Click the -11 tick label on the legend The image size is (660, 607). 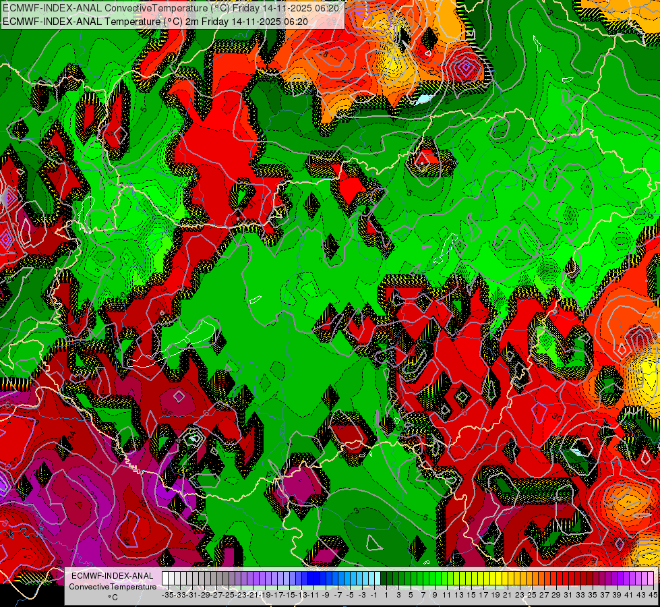[x=313, y=595]
